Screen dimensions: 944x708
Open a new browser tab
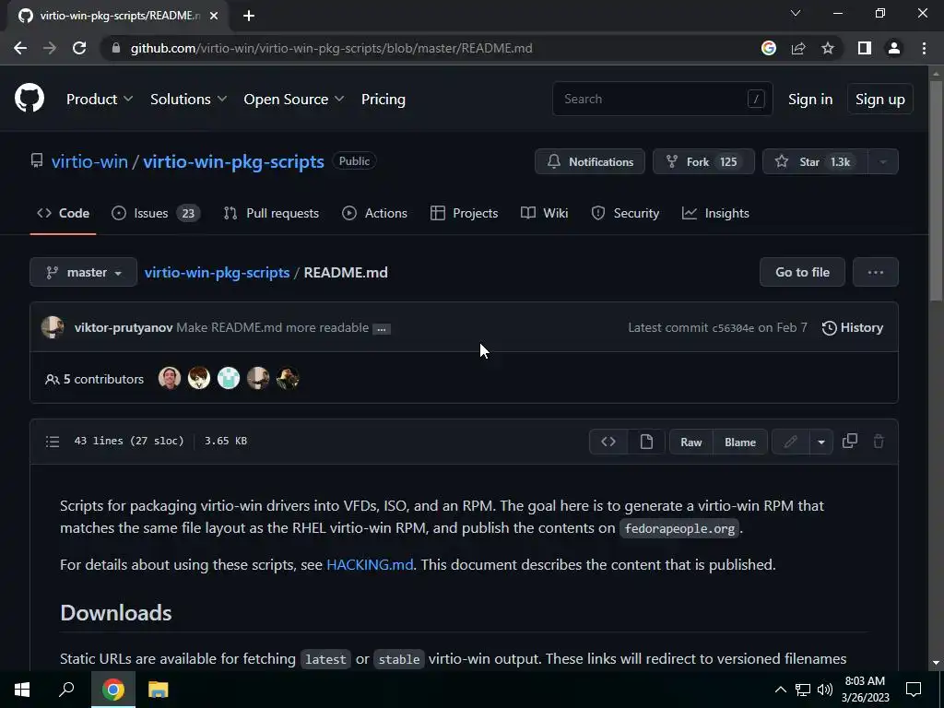click(x=249, y=16)
